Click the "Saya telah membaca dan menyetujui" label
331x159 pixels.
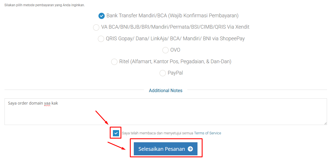tap(158, 133)
